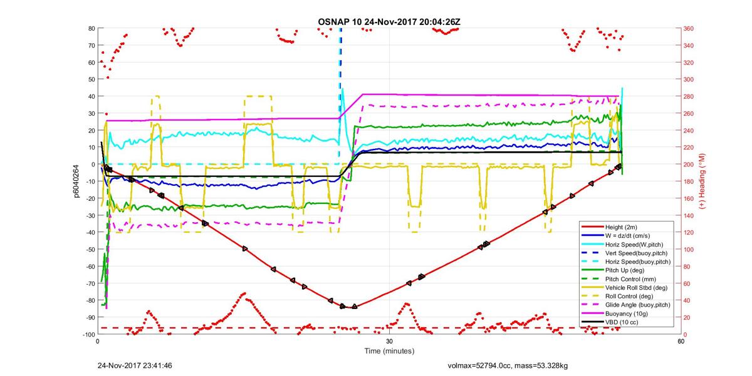This screenshot has width=752, height=376.
Task: Select "Pitch Control (mm)" legend entry
Action: pyautogui.click(x=632, y=278)
